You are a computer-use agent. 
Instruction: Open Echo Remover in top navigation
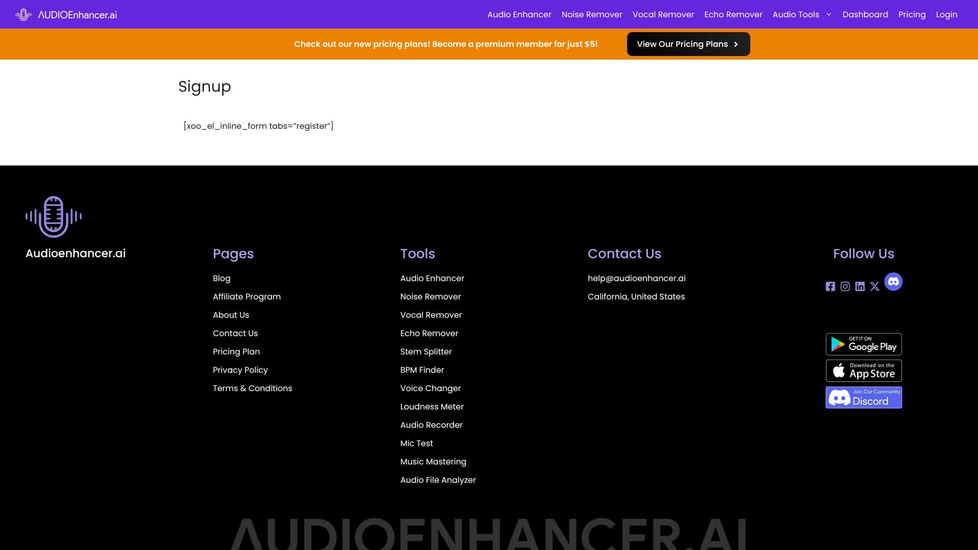pyautogui.click(x=733, y=14)
